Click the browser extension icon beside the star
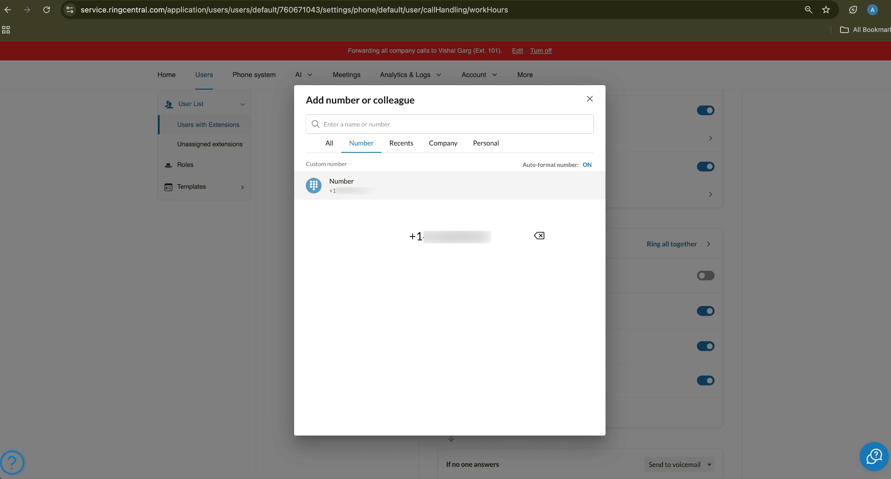 point(853,10)
